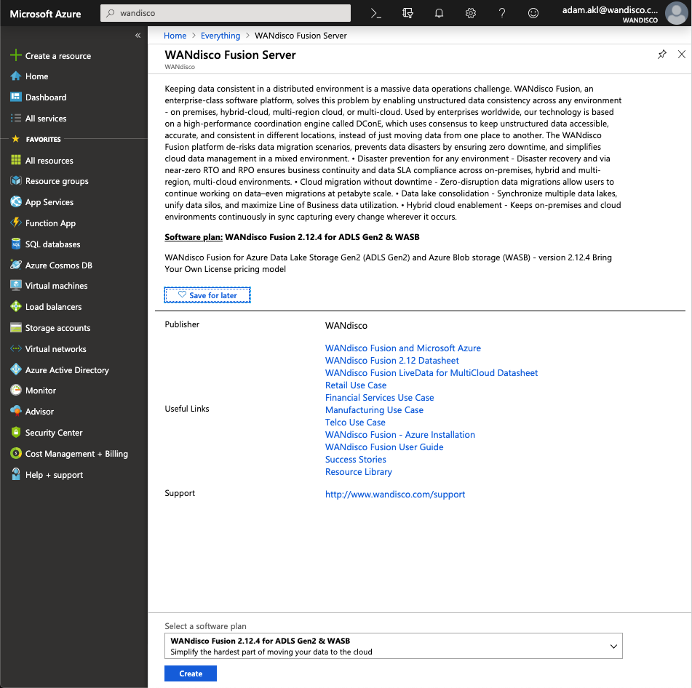Go to Home breadcrumb link
The height and width of the screenshot is (688, 692).
[175, 36]
